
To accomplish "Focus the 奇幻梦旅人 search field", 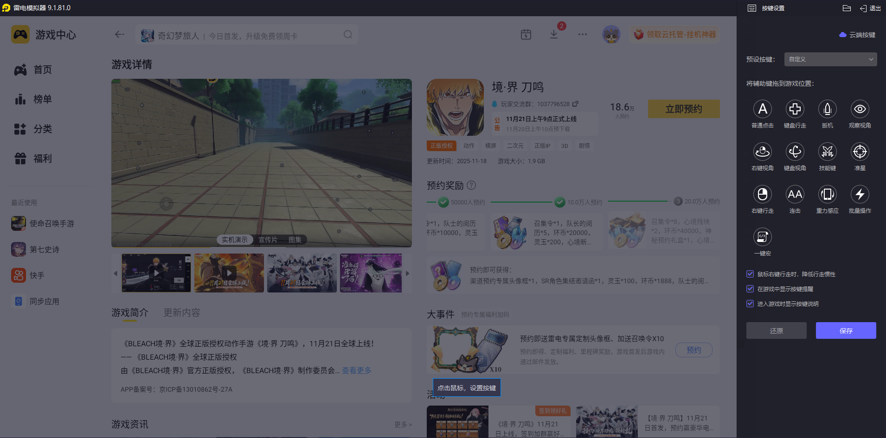I will pyautogui.click(x=247, y=35).
